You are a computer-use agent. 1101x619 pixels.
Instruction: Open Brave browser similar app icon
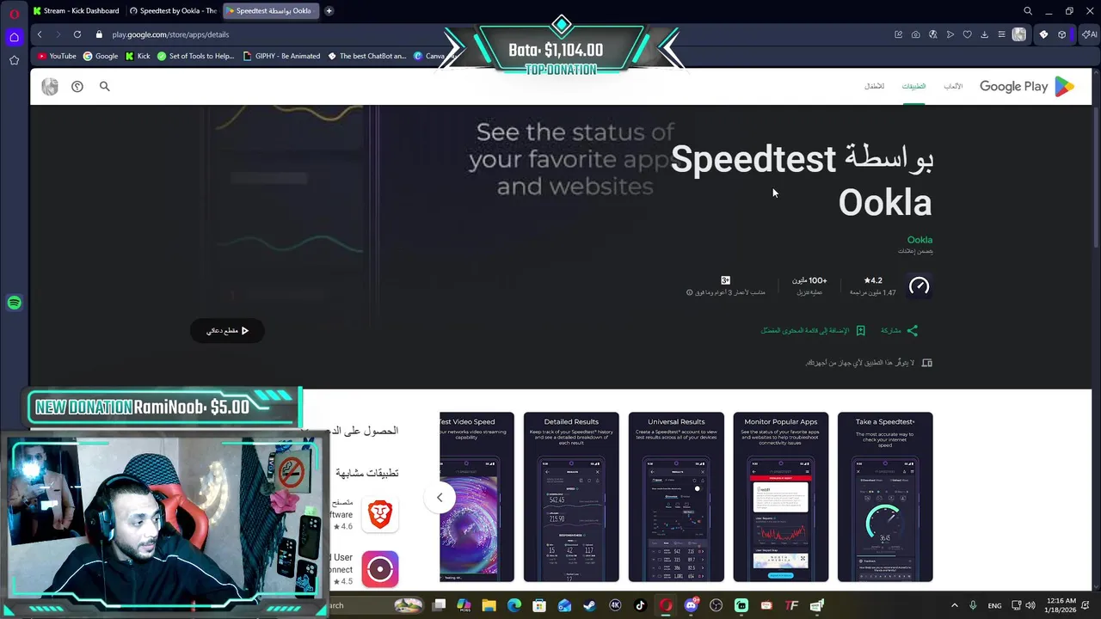pos(379,514)
